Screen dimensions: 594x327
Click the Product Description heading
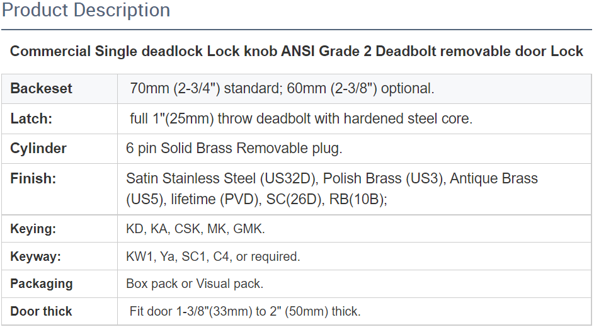point(86,11)
